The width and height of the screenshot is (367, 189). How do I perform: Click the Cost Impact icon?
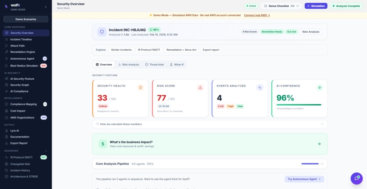(6, 111)
